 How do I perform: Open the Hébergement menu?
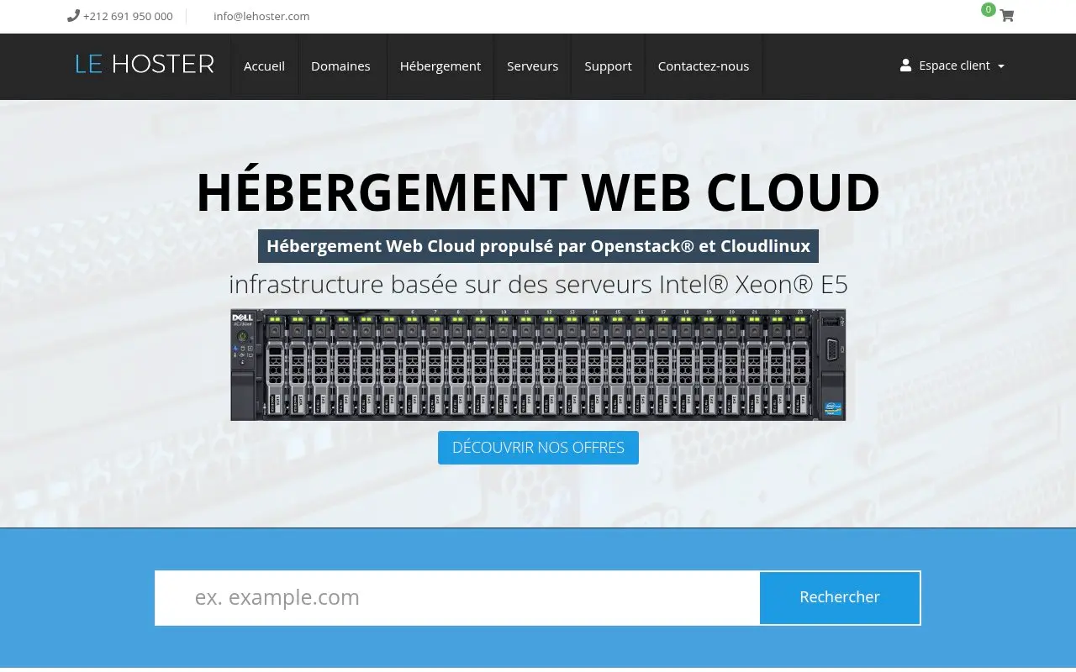(440, 66)
